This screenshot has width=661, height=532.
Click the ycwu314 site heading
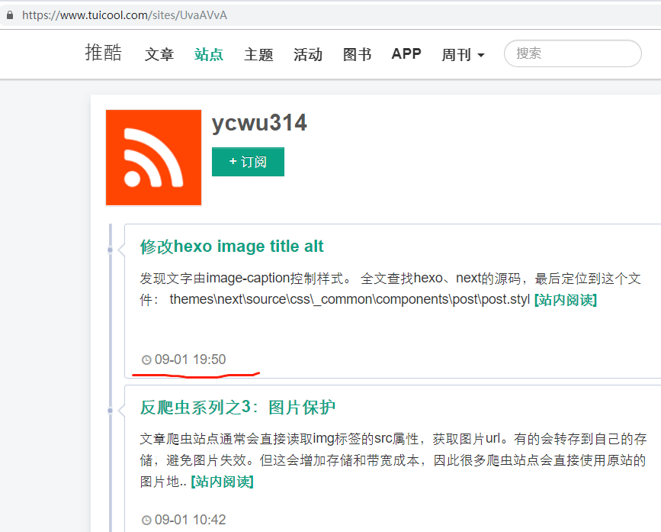259,124
